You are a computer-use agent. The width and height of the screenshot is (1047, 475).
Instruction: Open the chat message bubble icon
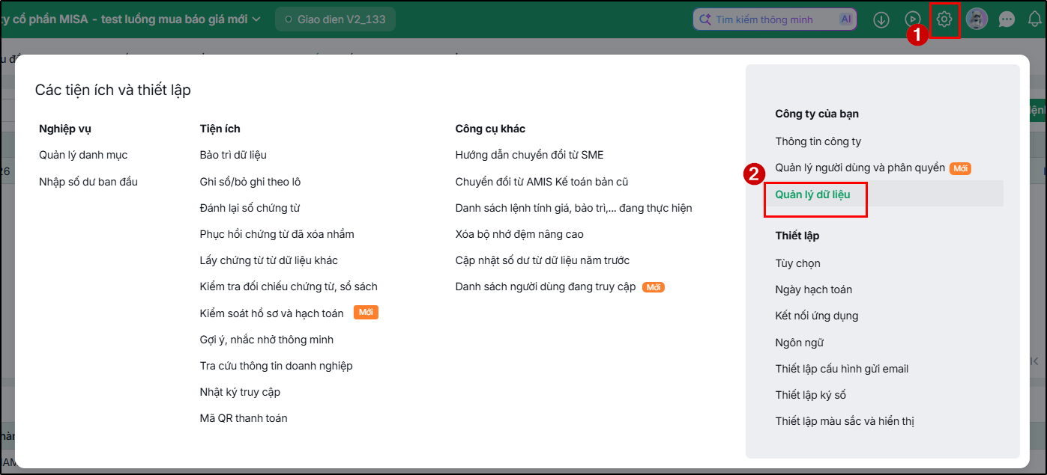pyautogui.click(x=1007, y=19)
